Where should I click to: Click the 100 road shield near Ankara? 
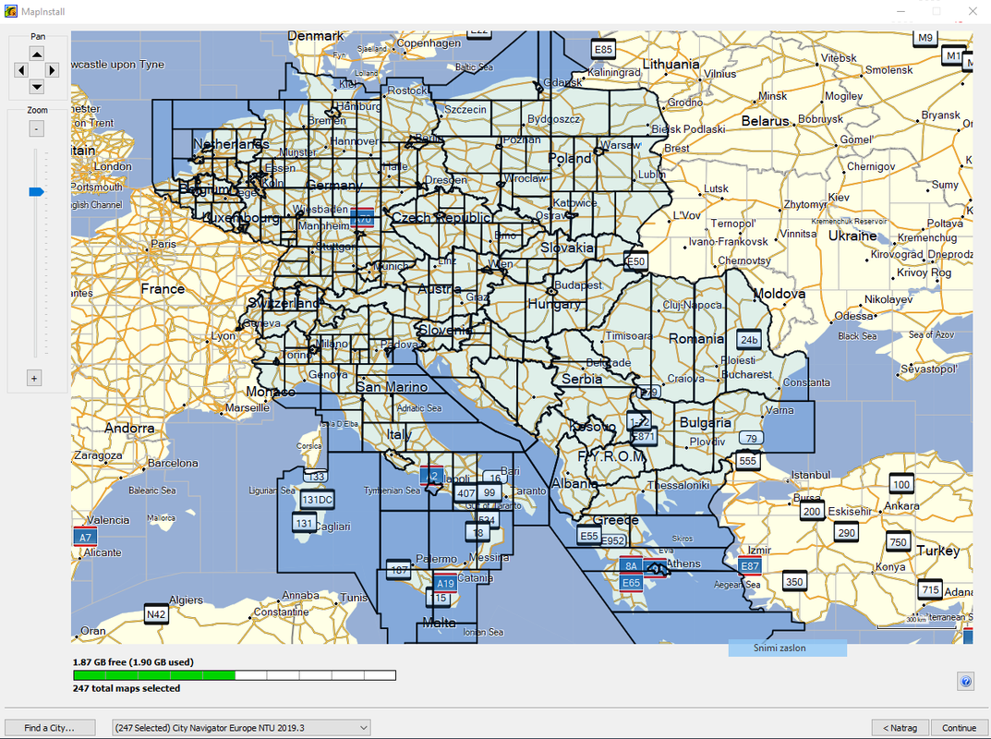(901, 485)
